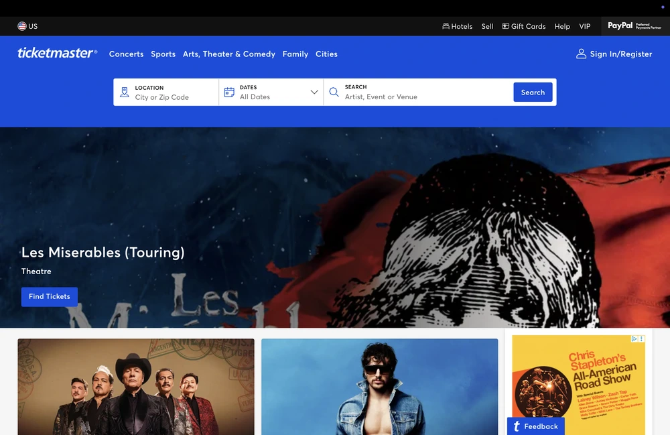Click the blue Search button
670x435 pixels.
[x=533, y=92]
